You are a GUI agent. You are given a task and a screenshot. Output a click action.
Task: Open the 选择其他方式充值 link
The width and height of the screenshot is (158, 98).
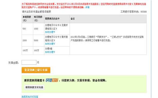[30, 97]
